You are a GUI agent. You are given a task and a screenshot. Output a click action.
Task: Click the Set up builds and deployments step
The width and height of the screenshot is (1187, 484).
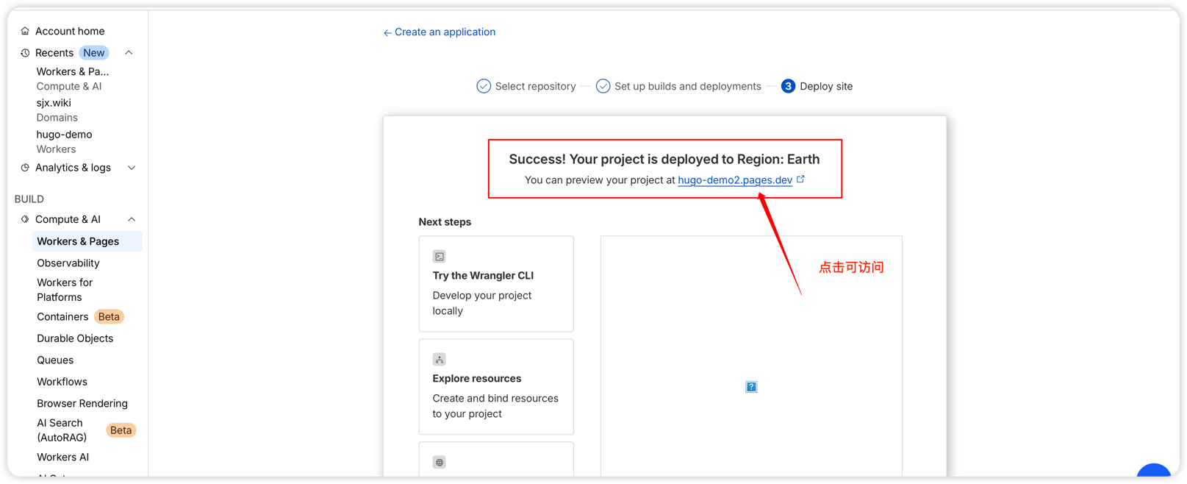(678, 86)
